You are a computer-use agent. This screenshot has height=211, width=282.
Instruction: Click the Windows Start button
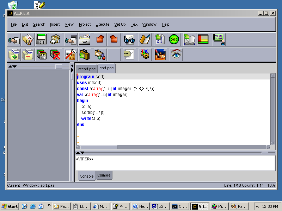coord(10,206)
